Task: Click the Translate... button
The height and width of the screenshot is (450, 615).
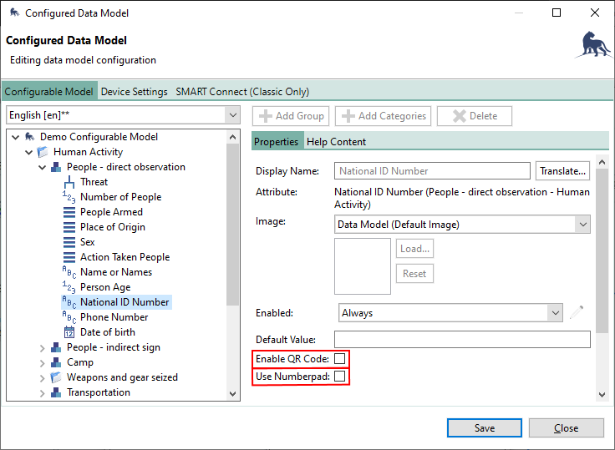Action: coord(562,171)
